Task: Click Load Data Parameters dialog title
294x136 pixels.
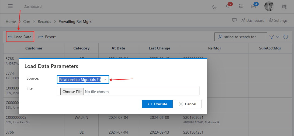Action: click(51, 66)
